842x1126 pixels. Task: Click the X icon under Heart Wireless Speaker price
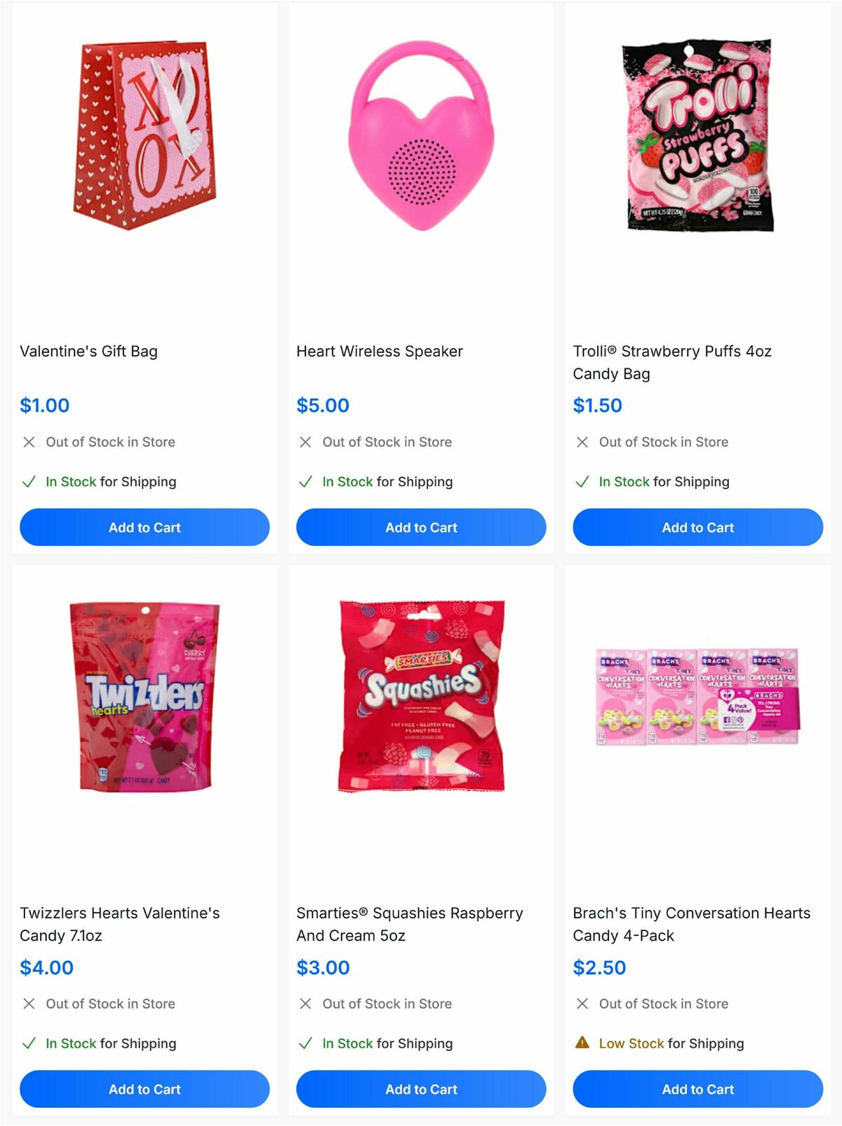[305, 442]
